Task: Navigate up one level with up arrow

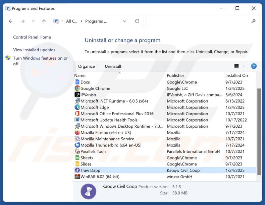Action: click(44, 21)
